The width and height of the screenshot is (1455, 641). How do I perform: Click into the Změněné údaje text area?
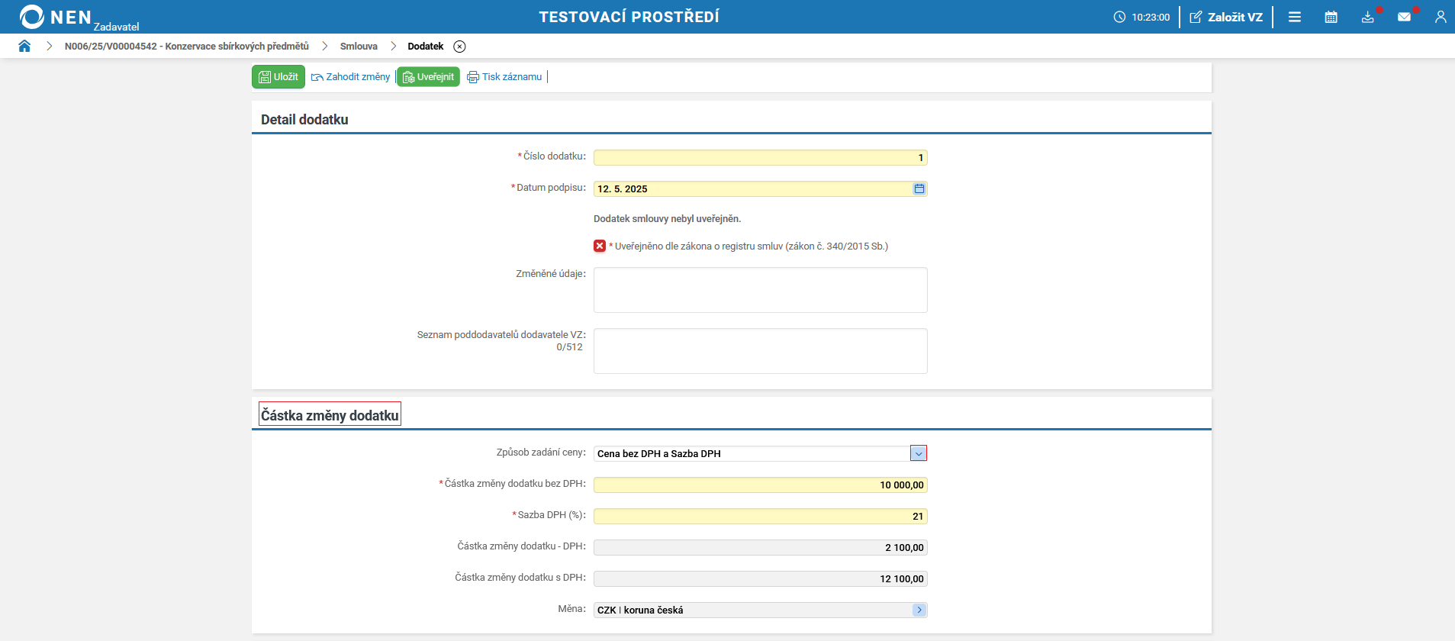(760, 290)
